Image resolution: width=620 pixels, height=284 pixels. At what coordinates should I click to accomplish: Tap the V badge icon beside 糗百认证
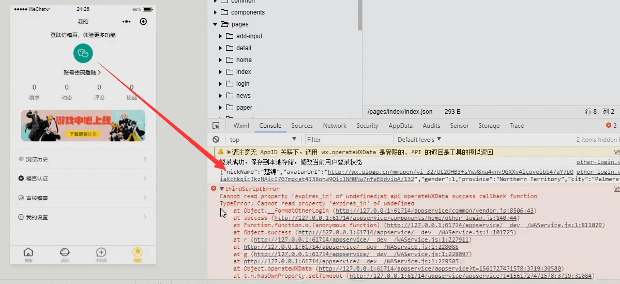click(x=21, y=178)
